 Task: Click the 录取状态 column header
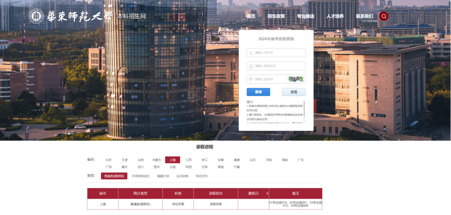(216, 193)
